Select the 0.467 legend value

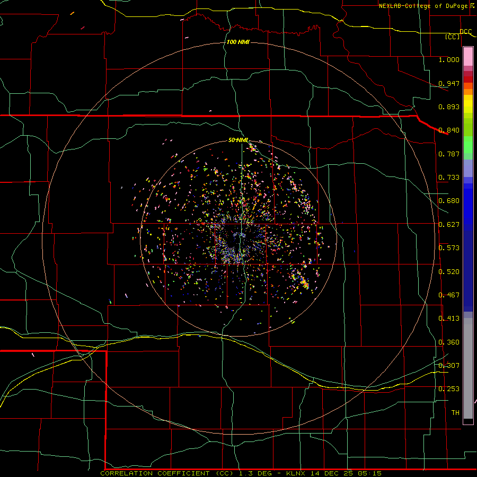449,295
